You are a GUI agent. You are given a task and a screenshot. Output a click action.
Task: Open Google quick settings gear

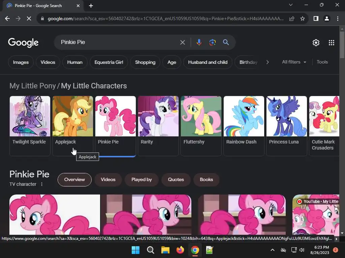(x=316, y=43)
